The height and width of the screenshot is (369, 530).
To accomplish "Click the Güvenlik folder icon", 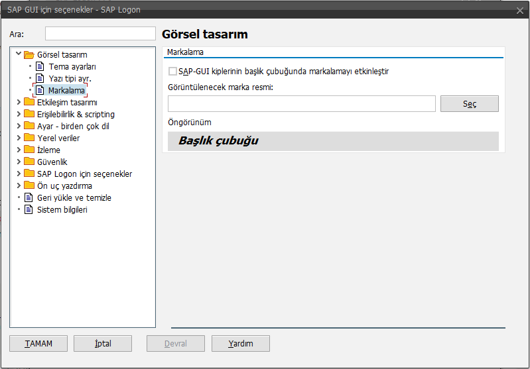I will [29, 162].
